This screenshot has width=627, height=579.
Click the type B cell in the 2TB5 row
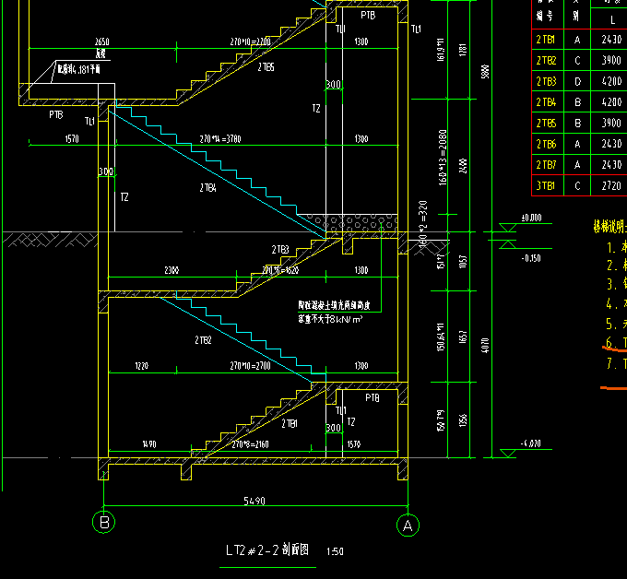coord(577,124)
